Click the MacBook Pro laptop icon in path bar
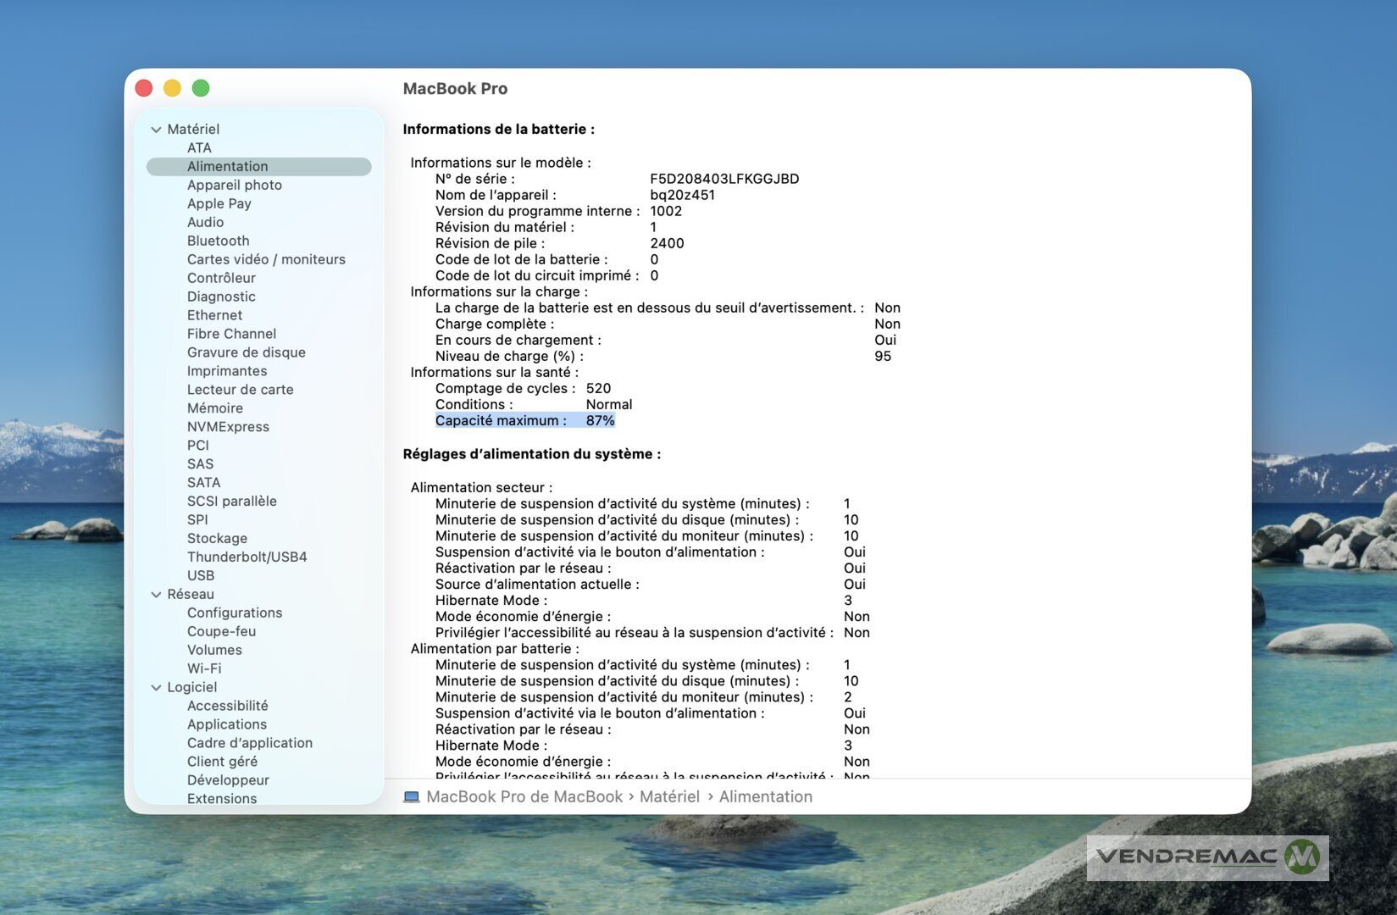Screen dimensions: 1397x915 pos(412,797)
